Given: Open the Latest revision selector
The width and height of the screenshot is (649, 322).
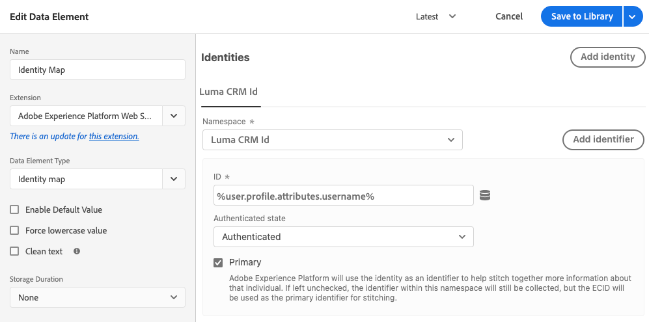Looking at the screenshot, I should [x=435, y=16].
